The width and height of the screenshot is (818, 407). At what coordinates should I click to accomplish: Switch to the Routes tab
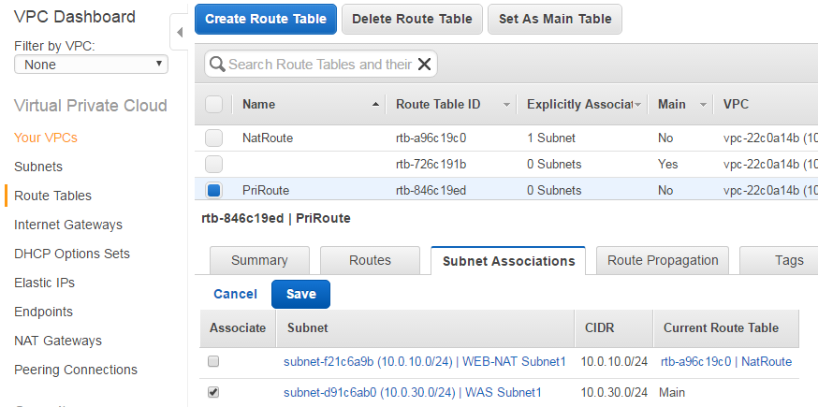tap(370, 260)
